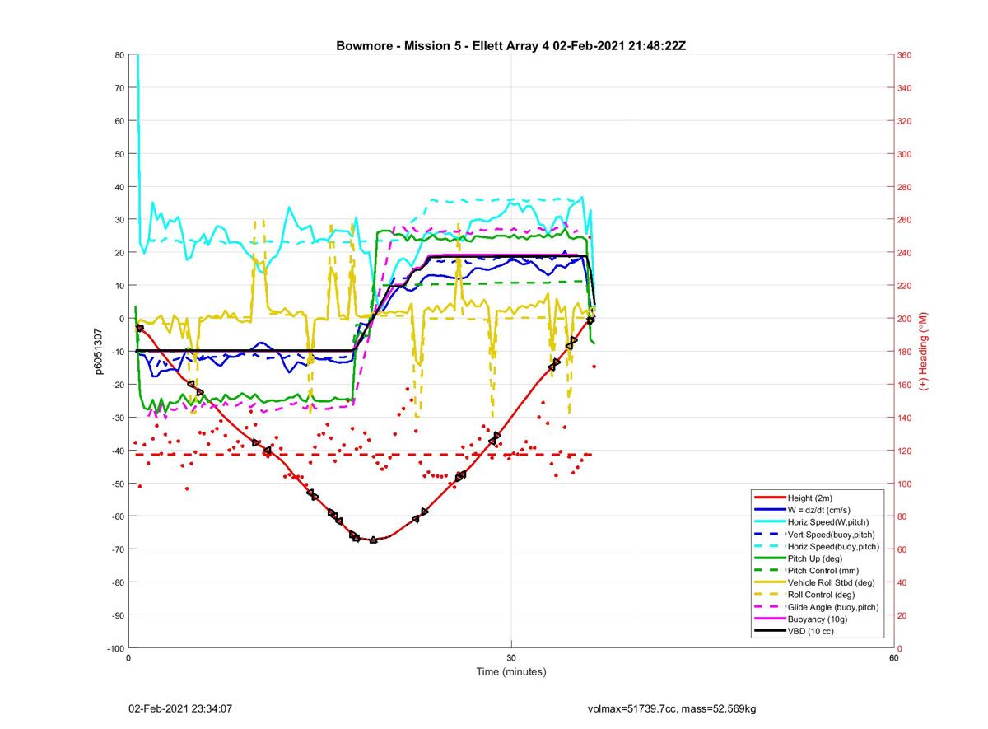Click the red '100' heading tick label
This screenshot has height=729, width=988.
[x=905, y=484]
